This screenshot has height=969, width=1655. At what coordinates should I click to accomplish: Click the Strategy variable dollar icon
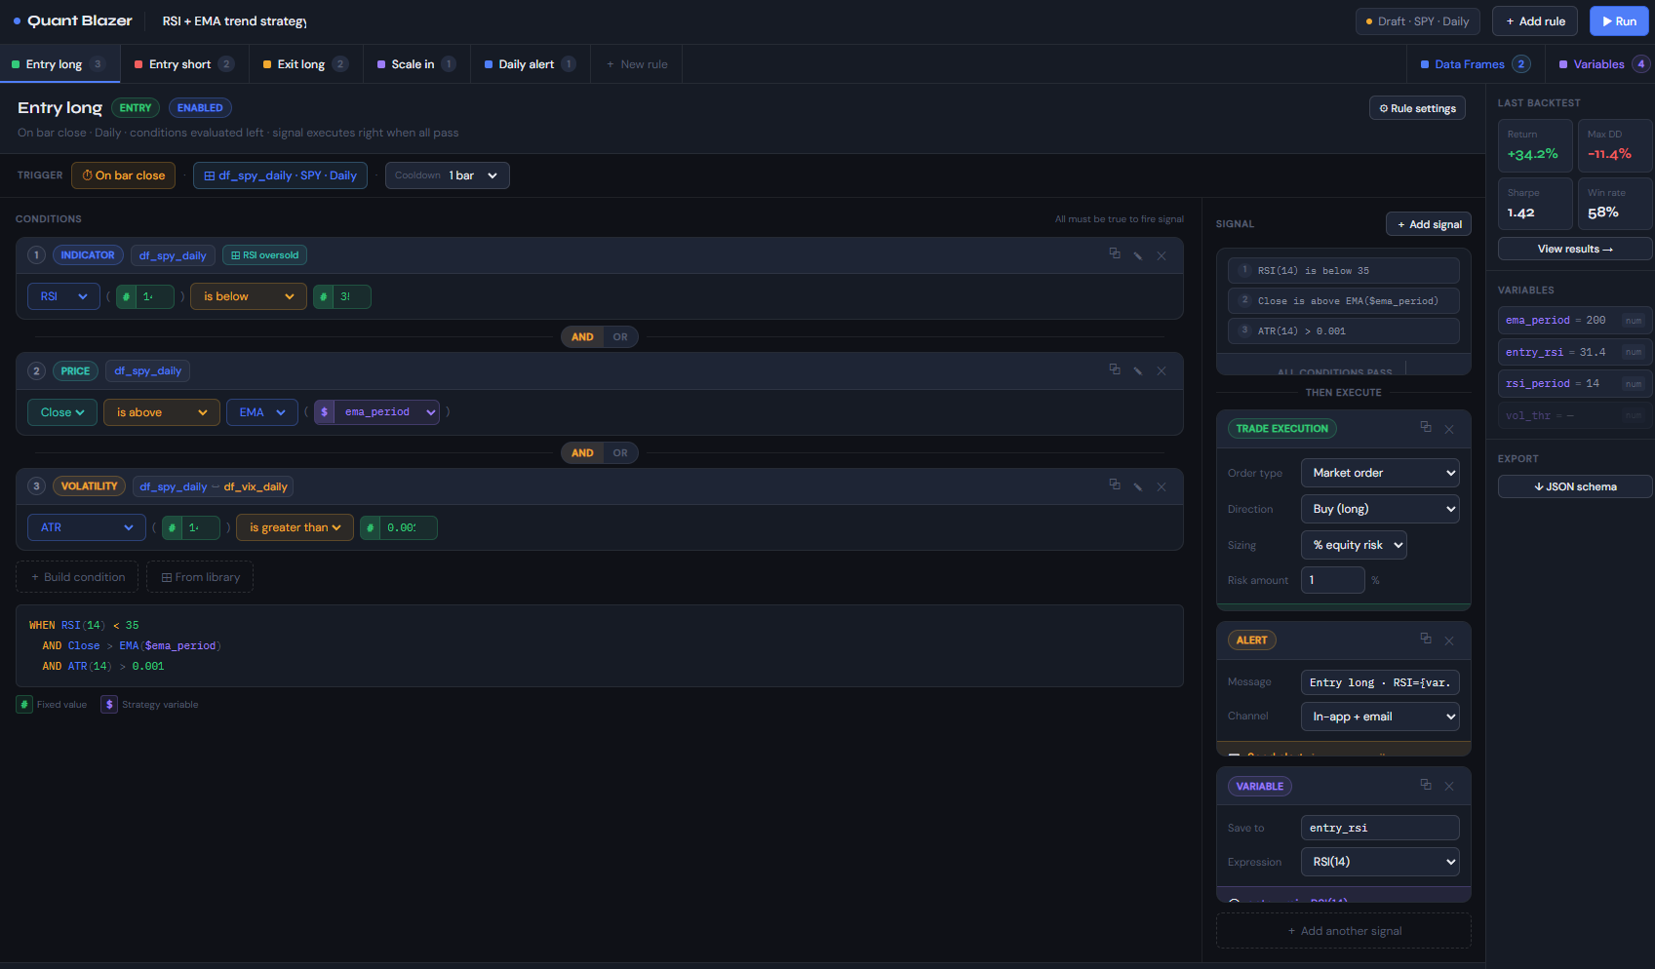[108, 703]
